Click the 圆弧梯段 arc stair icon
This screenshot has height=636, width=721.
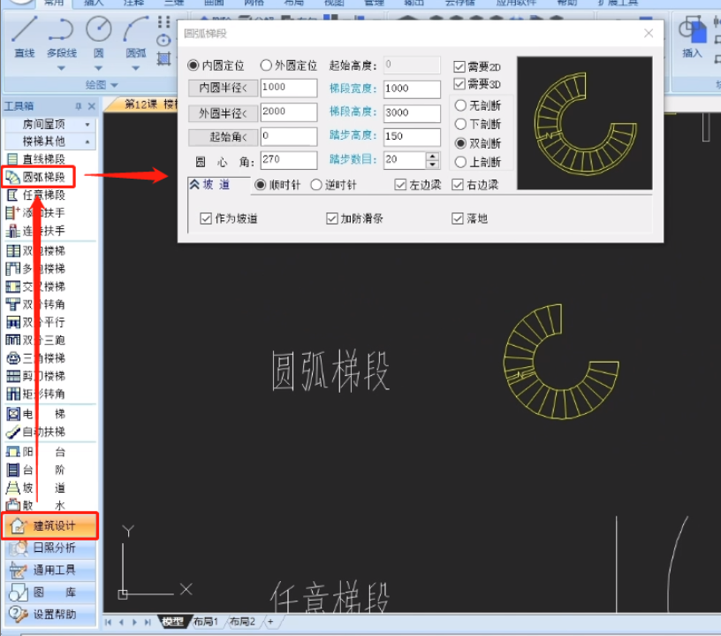[x=12, y=177]
